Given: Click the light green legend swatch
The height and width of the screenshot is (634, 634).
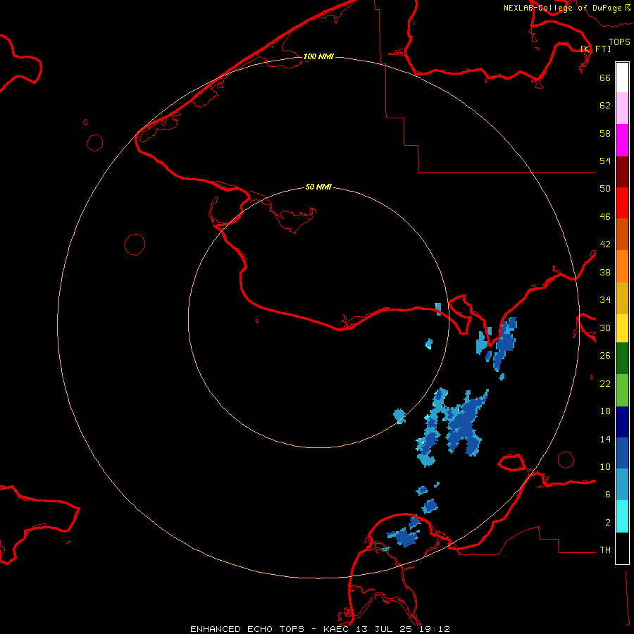Looking at the screenshot, I should [x=622, y=390].
